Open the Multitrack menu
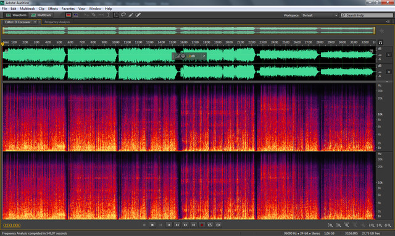 (x=27, y=9)
